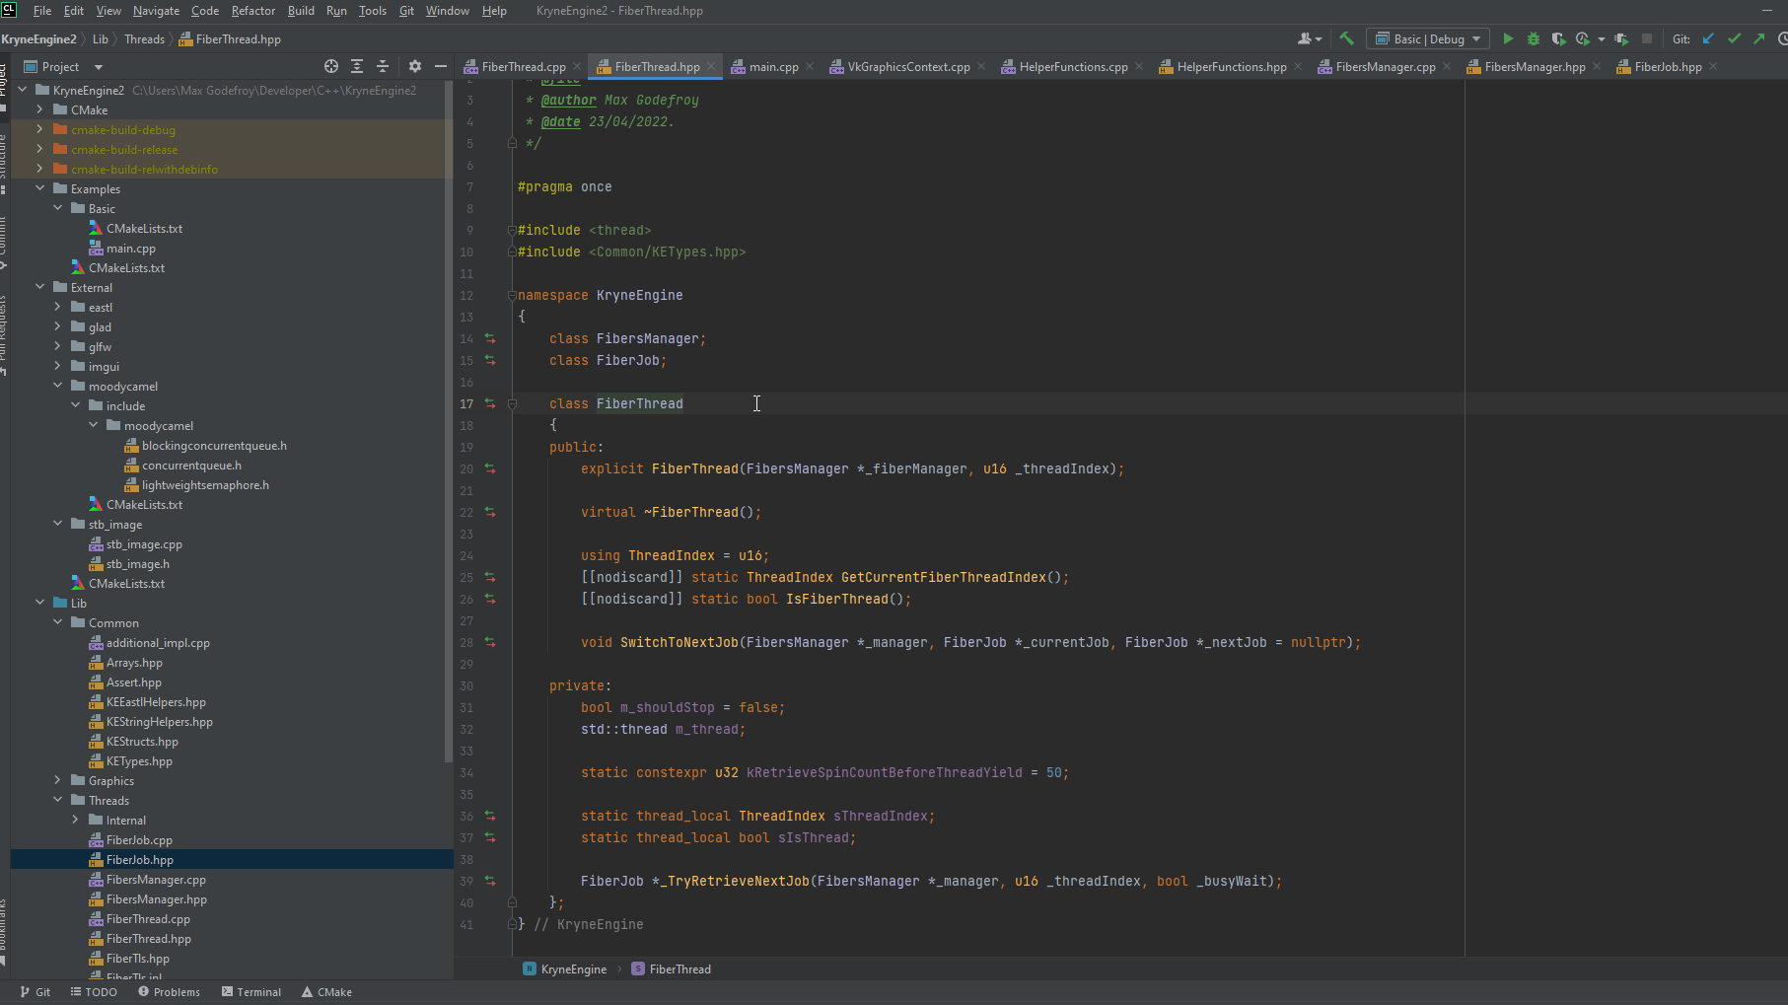
Task: Start debugging with the bug icon
Action: point(1534,38)
